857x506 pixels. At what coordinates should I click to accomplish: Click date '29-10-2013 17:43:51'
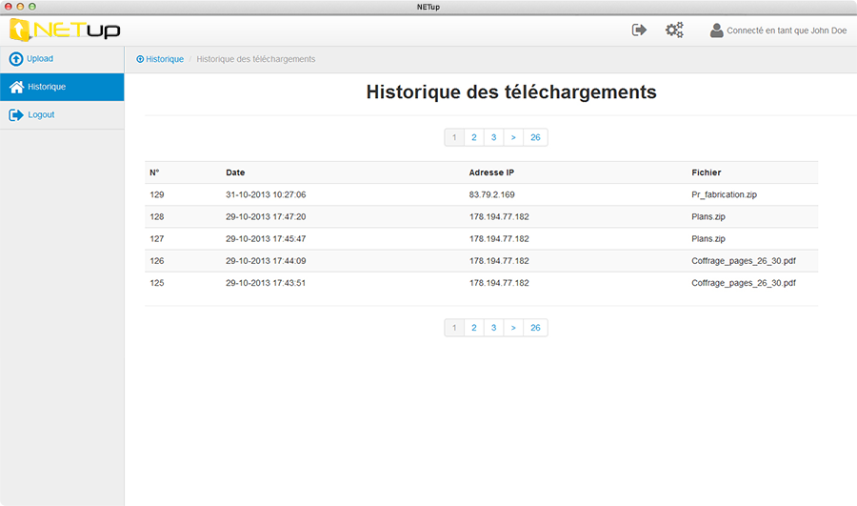pyautogui.click(x=266, y=283)
